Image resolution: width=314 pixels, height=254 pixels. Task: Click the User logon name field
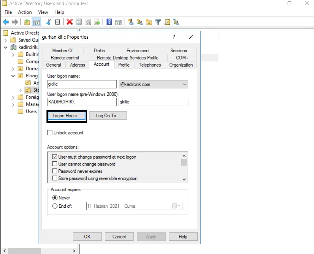click(x=82, y=84)
